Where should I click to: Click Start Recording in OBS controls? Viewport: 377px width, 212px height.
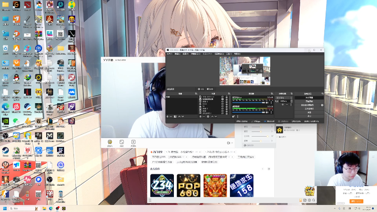pyautogui.click(x=309, y=101)
